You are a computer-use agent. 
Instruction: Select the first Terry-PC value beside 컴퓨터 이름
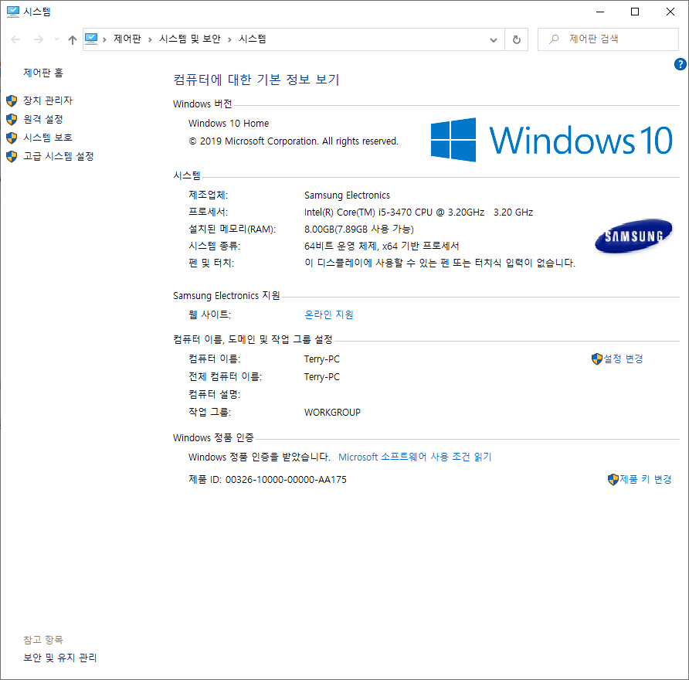(x=321, y=359)
